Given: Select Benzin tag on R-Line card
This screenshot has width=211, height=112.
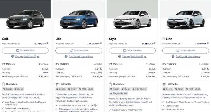Looking at the screenshot, I should (168, 89).
